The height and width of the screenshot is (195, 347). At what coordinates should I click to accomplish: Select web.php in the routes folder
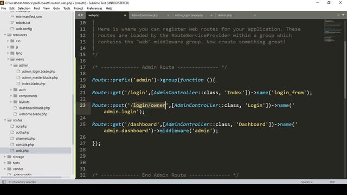22,151
